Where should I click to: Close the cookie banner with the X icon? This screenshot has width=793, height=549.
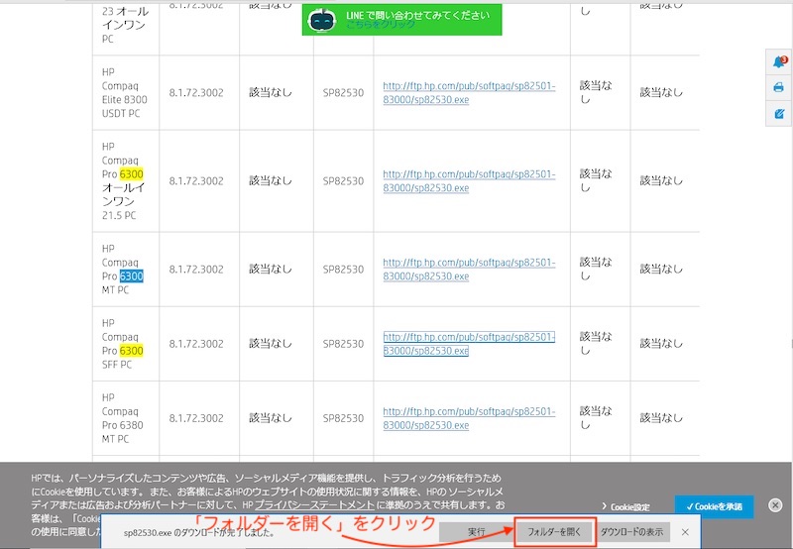click(775, 504)
